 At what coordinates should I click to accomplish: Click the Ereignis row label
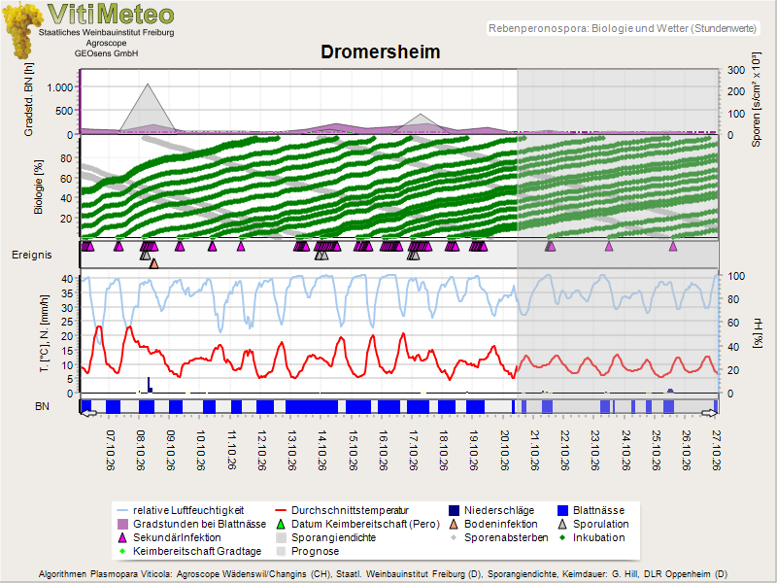(32, 255)
